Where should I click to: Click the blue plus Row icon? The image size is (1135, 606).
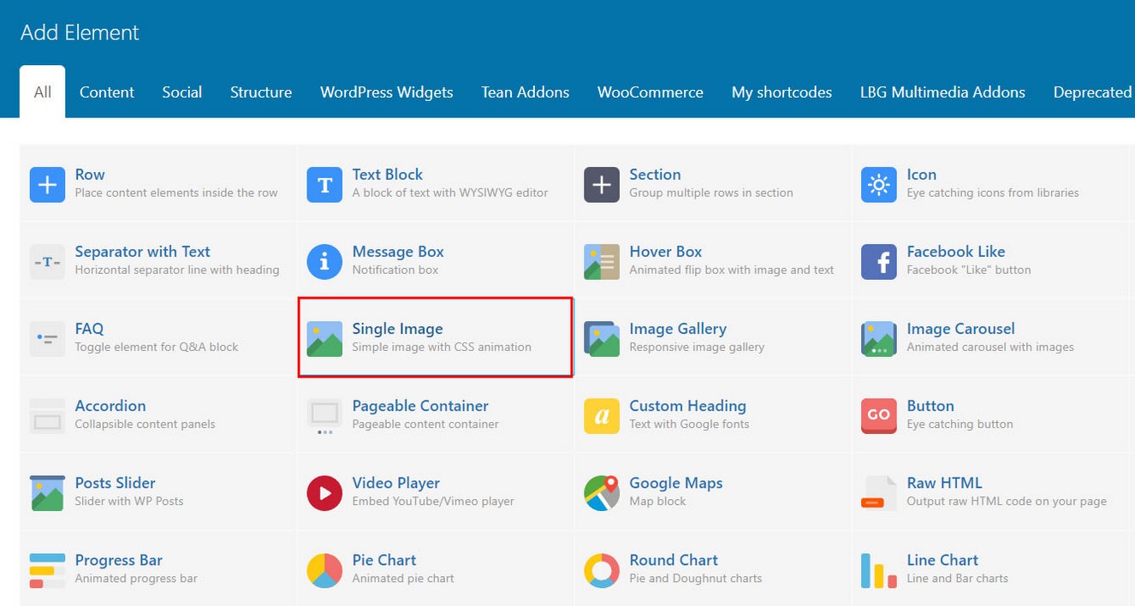pos(47,185)
